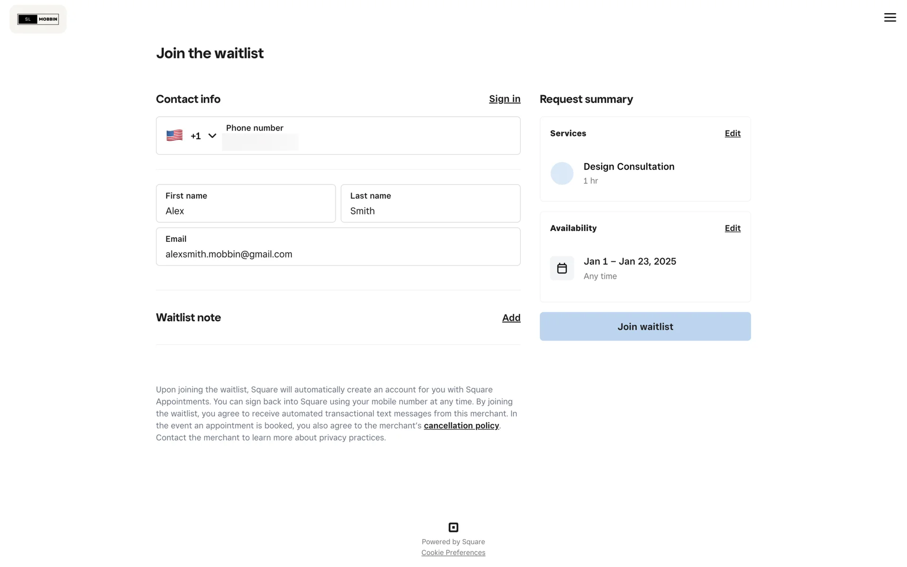This screenshot has width=907, height=567.
Task: Click the Last name field
Action: pyautogui.click(x=430, y=210)
